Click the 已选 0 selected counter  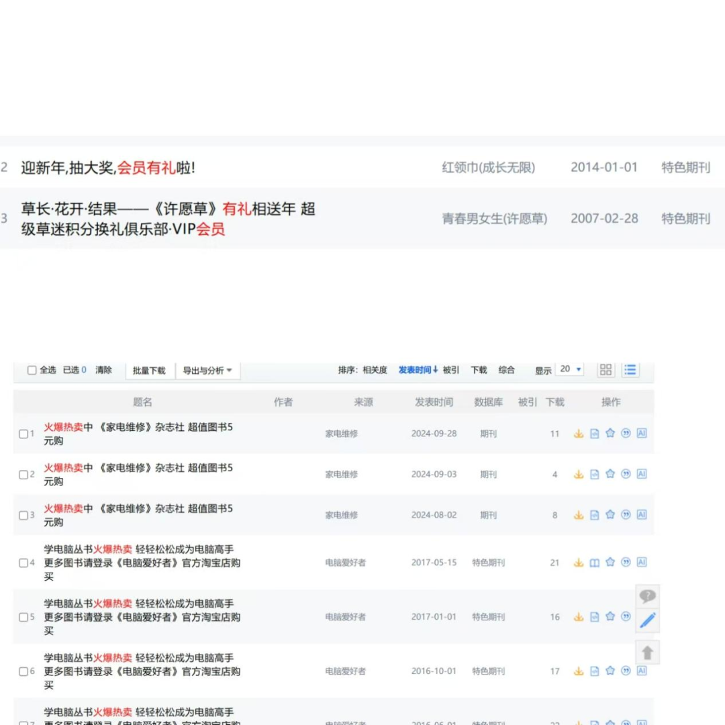[75, 370]
